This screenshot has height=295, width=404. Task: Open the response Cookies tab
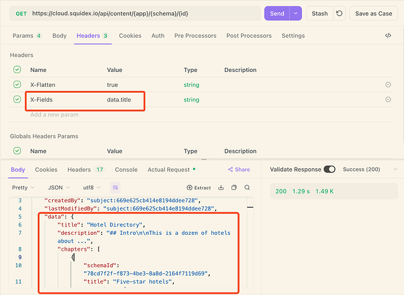pos(46,170)
